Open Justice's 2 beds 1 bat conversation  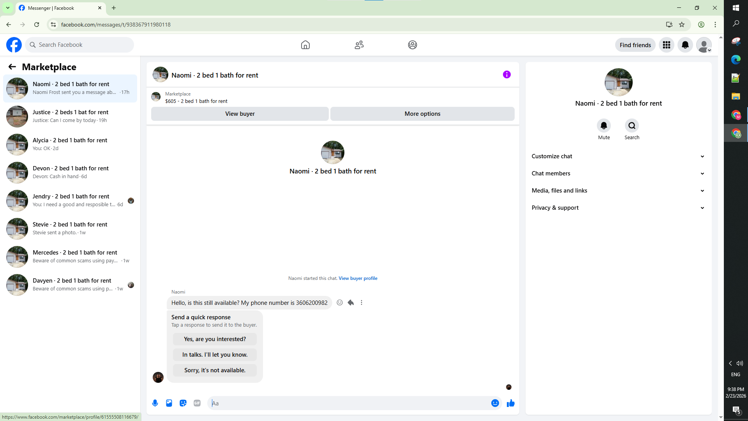point(70,116)
